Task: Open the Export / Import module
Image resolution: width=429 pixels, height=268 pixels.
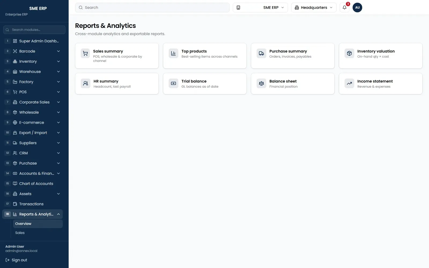Action: pos(32,133)
